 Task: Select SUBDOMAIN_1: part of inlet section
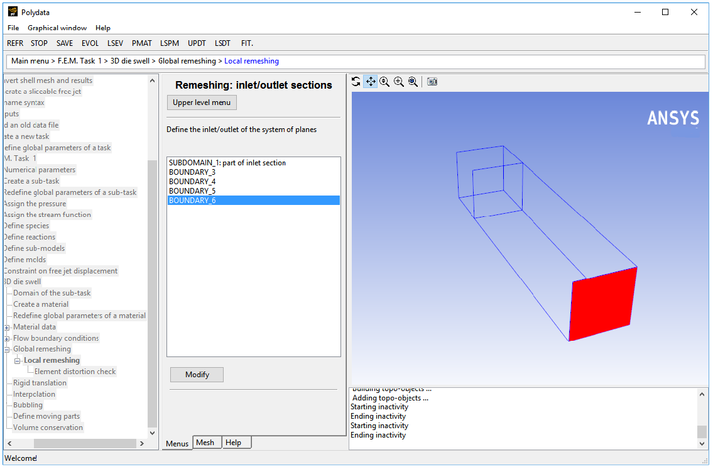pyautogui.click(x=254, y=162)
